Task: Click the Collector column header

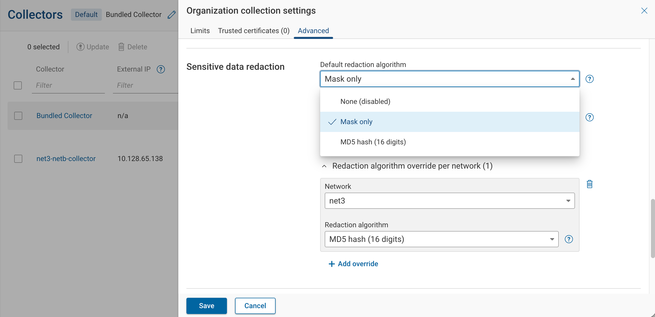Action: coord(50,69)
